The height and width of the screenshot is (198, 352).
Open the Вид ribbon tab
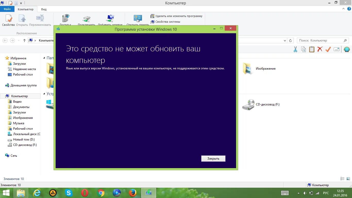(x=44, y=9)
